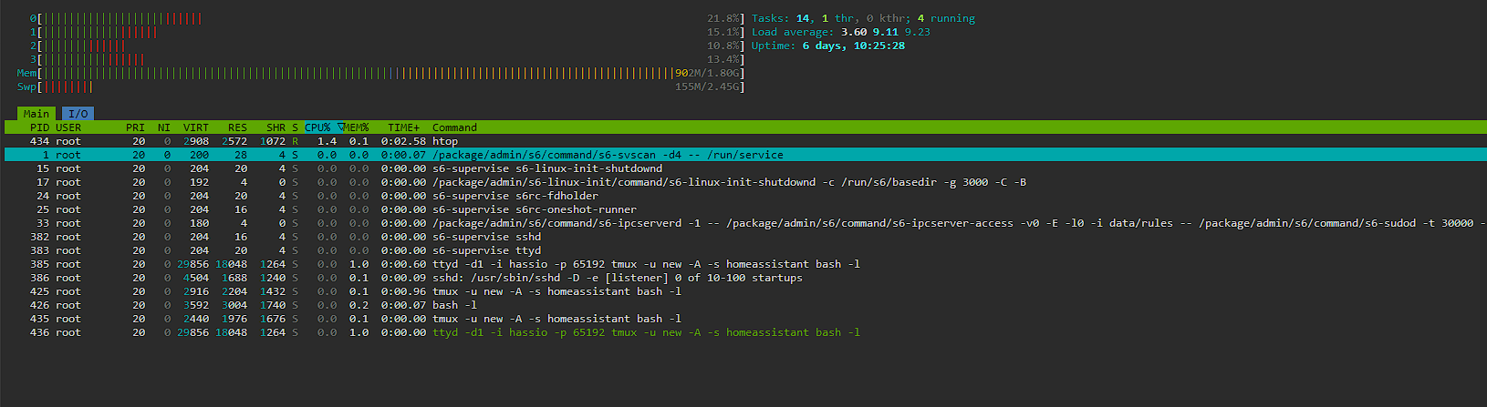Select tmux process row with PID 435
The height and width of the screenshot is (407, 1487).
(743, 319)
